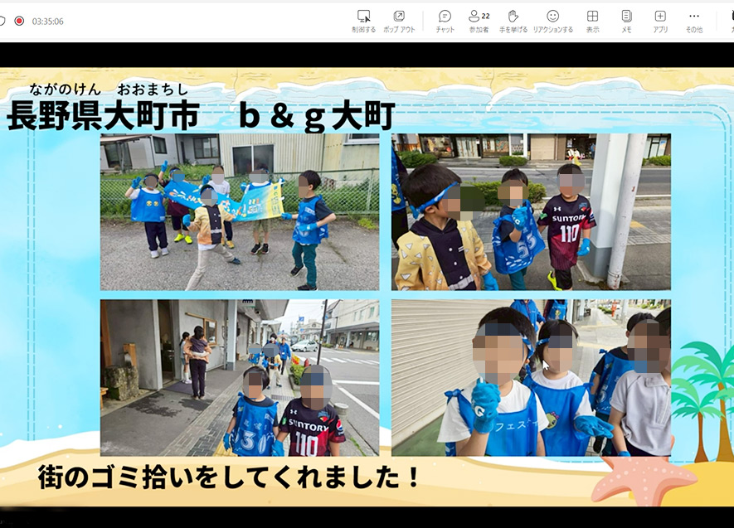
Task: Click the 制御する (take control) icon
Action: click(363, 20)
